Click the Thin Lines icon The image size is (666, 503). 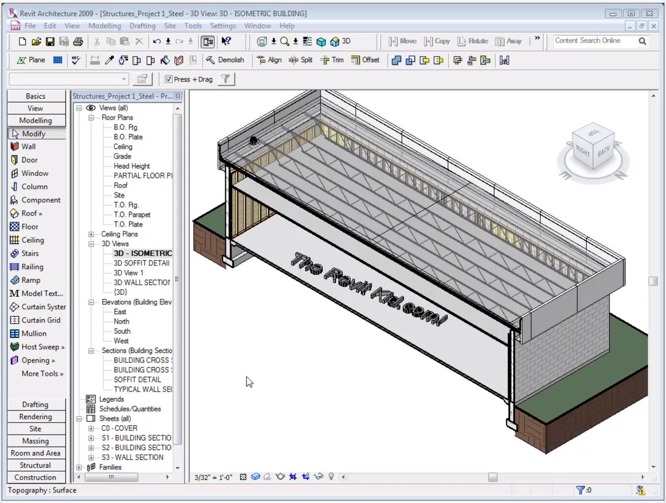(307, 42)
